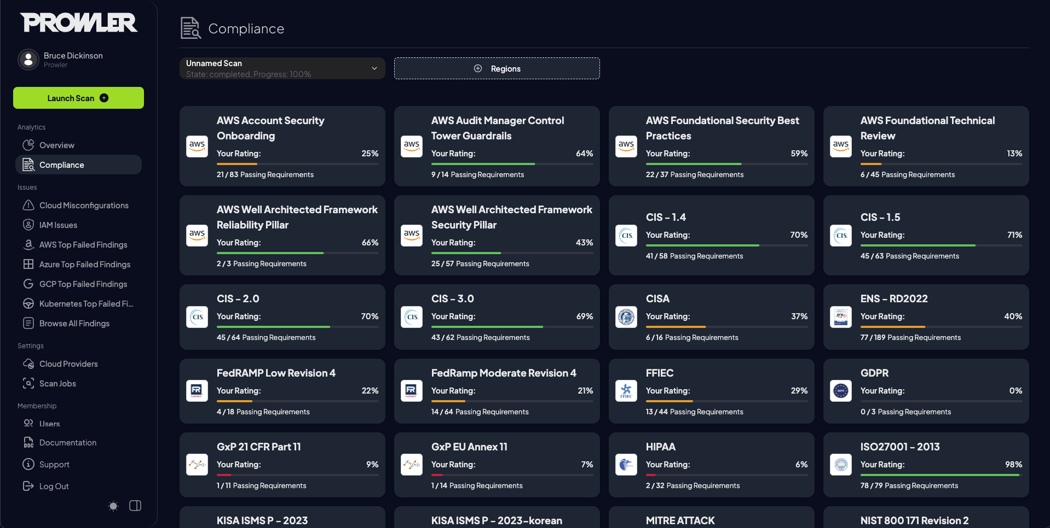
Task: Click the Azure Top Failed Findings icon
Action: pos(28,264)
